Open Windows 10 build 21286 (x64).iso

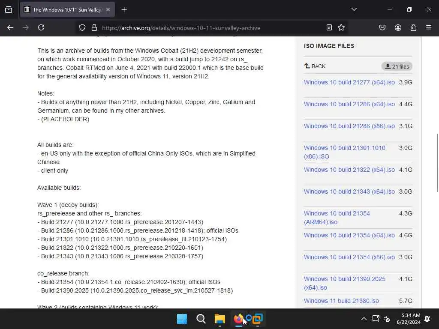[349, 104]
